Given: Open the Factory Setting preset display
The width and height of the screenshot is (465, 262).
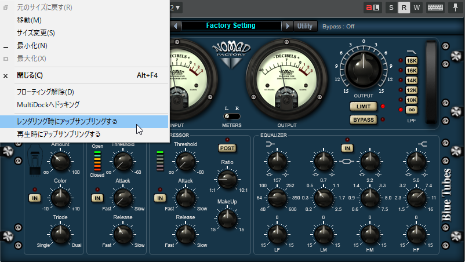Looking at the screenshot, I should click(231, 26).
